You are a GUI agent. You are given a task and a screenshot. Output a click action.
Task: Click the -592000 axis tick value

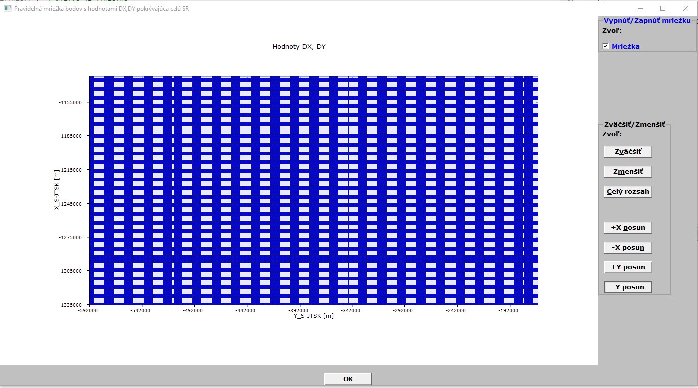pos(88,310)
